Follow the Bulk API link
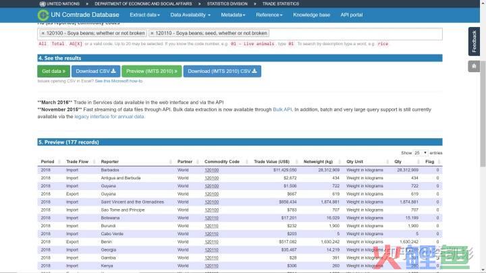486x273 pixels. 282,110
